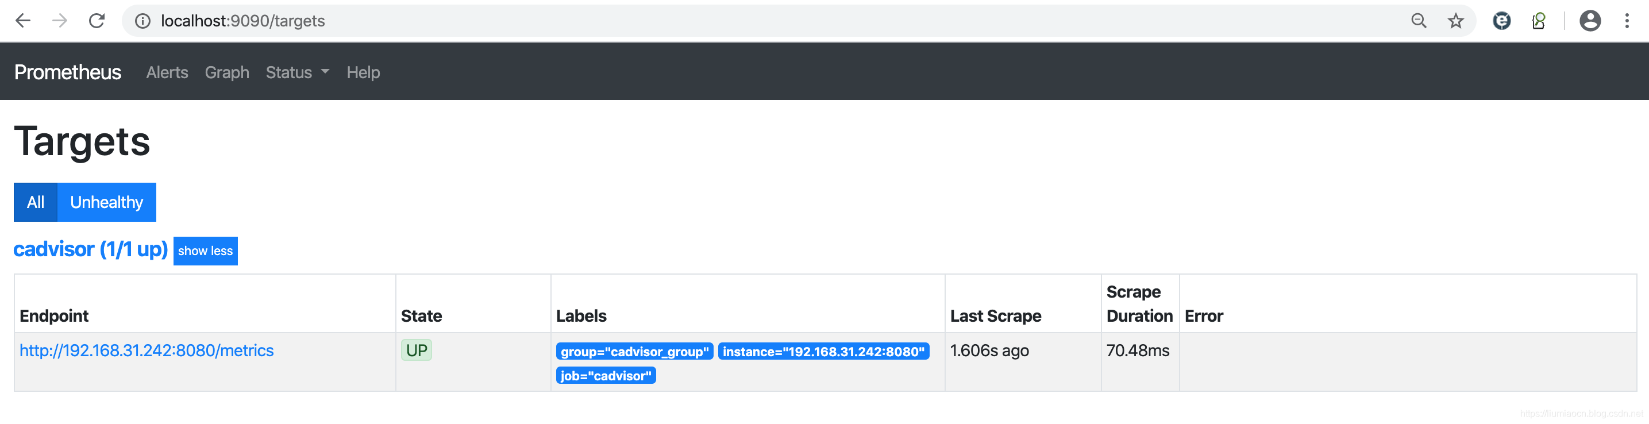Click the 70.48ms scrape duration value
Viewport: 1649px width, 424px height.
coord(1138,350)
